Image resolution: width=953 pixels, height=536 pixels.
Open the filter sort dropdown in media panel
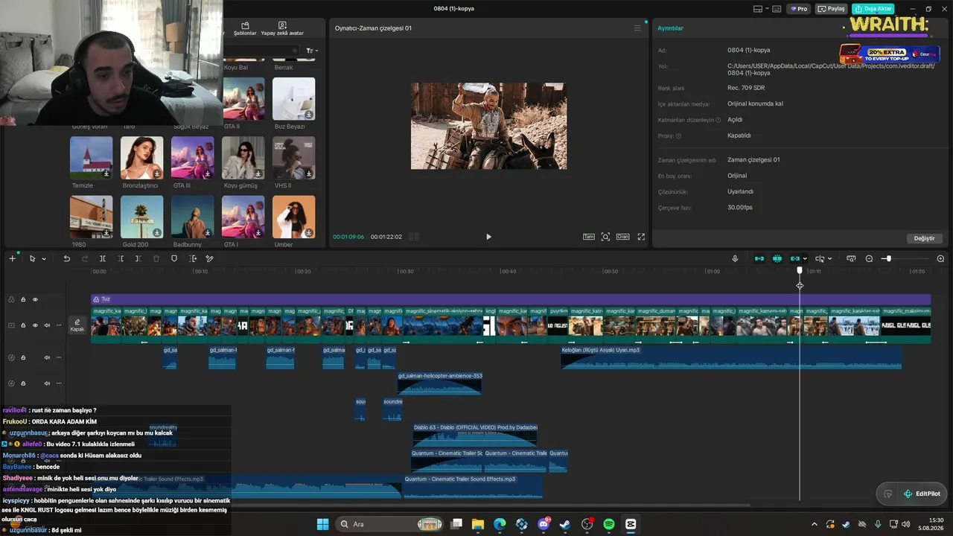click(313, 51)
